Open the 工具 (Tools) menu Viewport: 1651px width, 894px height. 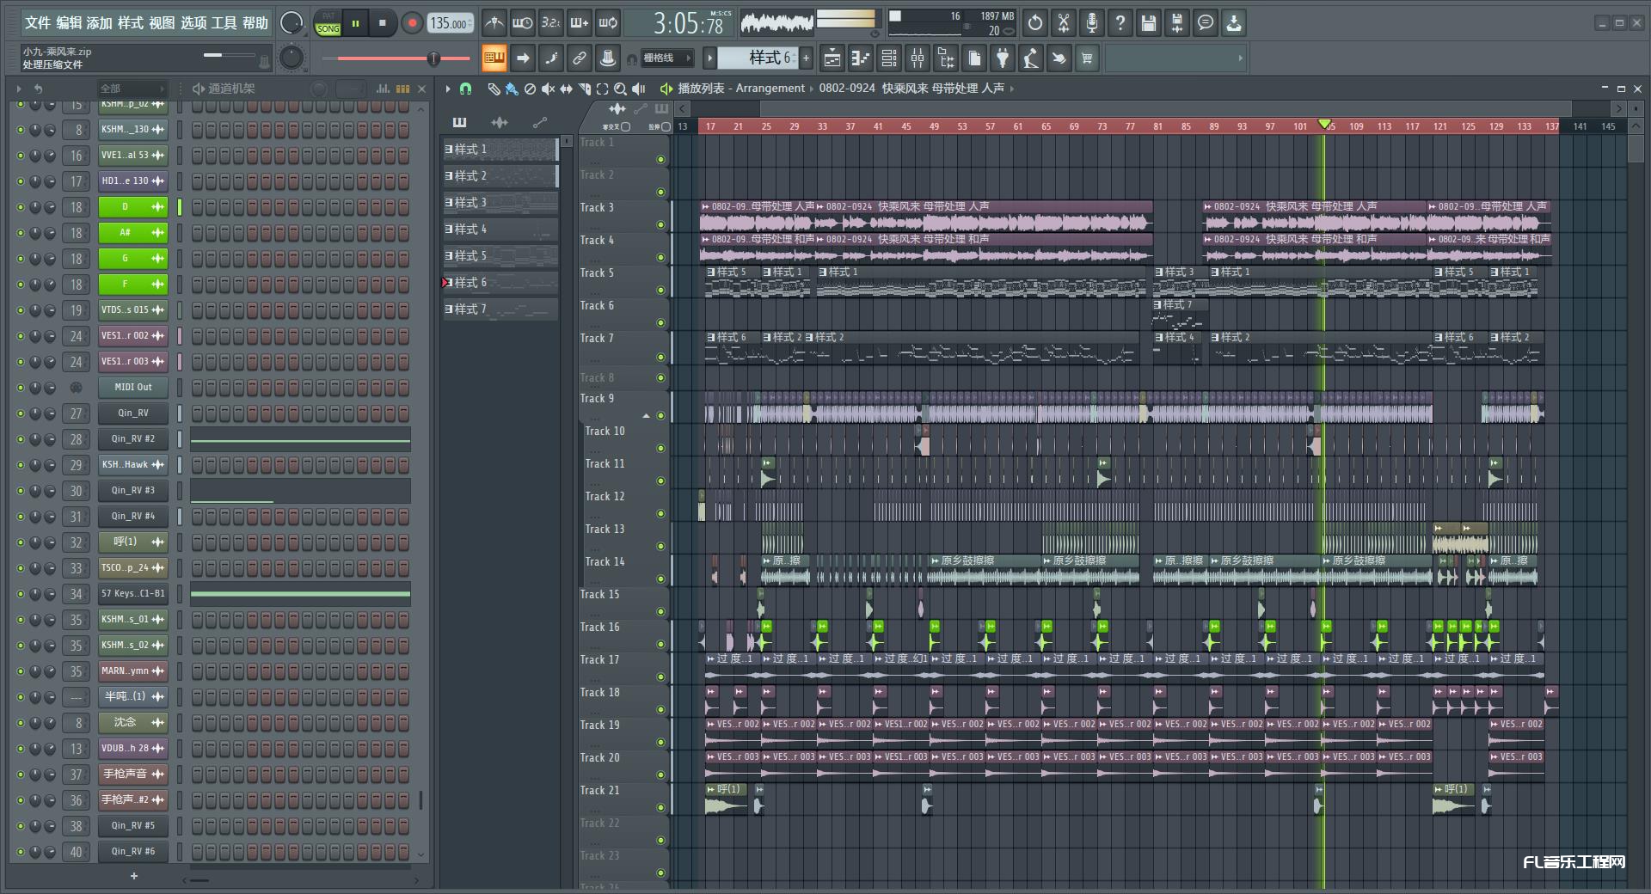tap(224, 23)
